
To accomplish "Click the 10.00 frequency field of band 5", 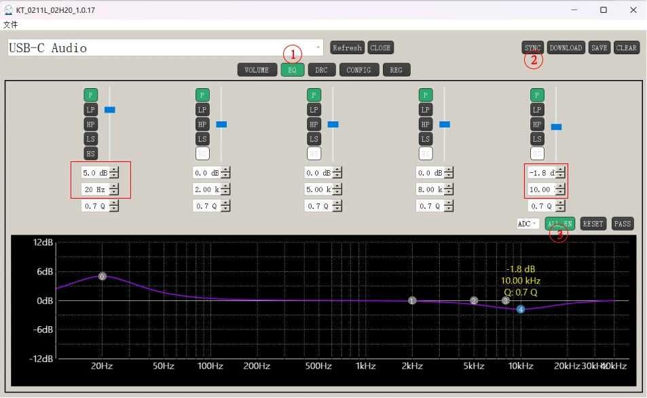I will [541, 190].
